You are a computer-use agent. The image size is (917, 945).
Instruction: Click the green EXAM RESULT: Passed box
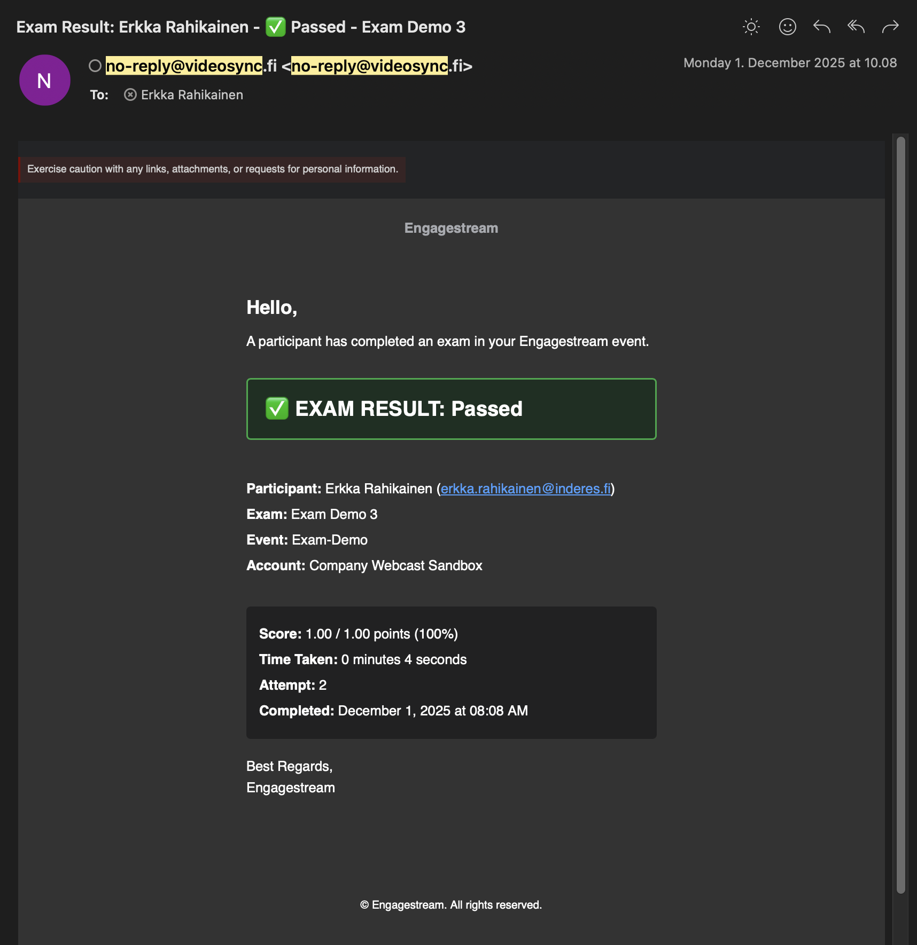click(451, 409)
